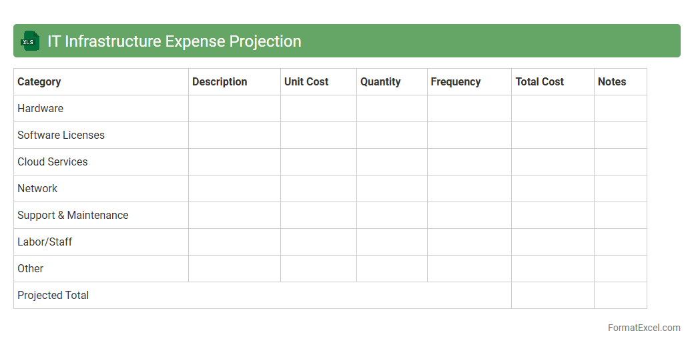Click the IT Infrastructure Expense Projection title

click(x=174, y=41)
